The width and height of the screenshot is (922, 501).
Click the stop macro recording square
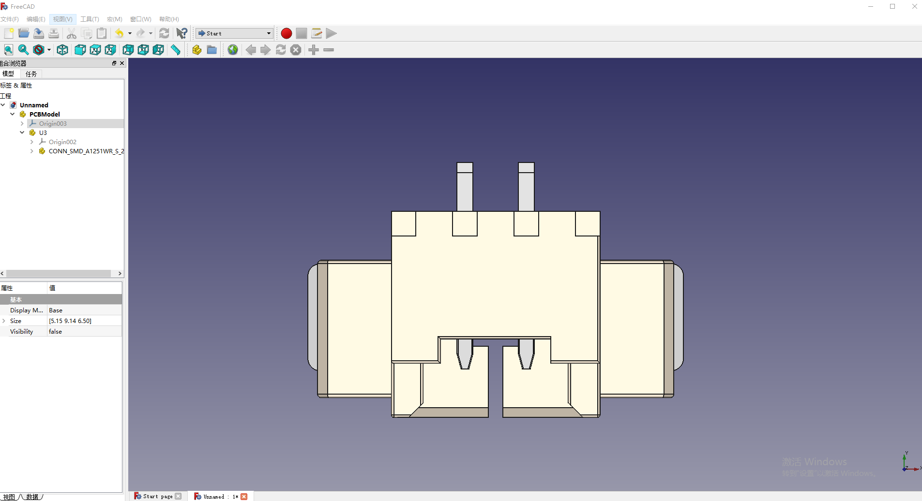(302, 33)
